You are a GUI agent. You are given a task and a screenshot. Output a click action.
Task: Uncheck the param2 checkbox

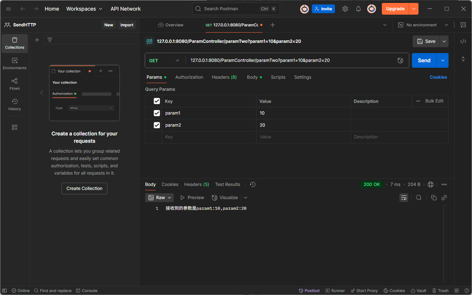(157, 125)
